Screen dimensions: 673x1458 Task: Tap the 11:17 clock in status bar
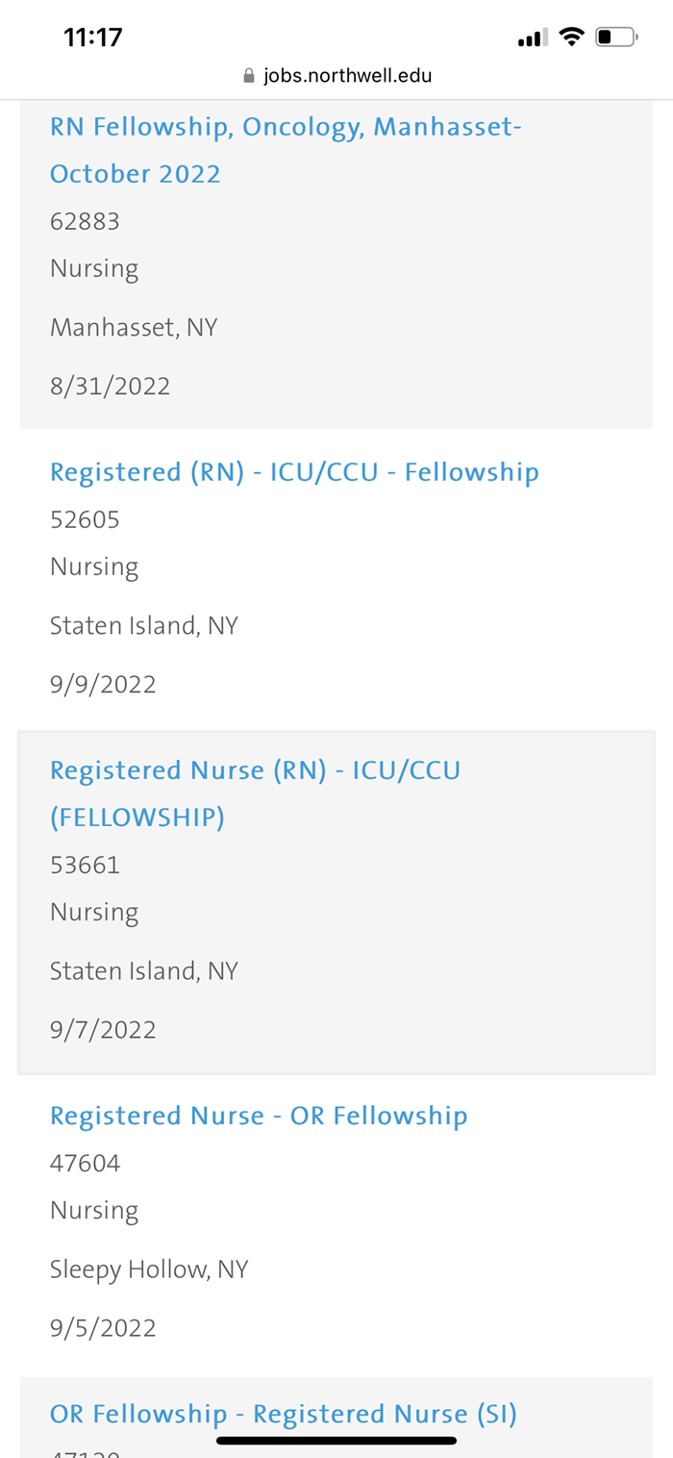93,38
